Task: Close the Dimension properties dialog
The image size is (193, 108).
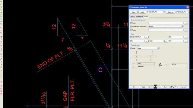Action: [x=188, y=7]
